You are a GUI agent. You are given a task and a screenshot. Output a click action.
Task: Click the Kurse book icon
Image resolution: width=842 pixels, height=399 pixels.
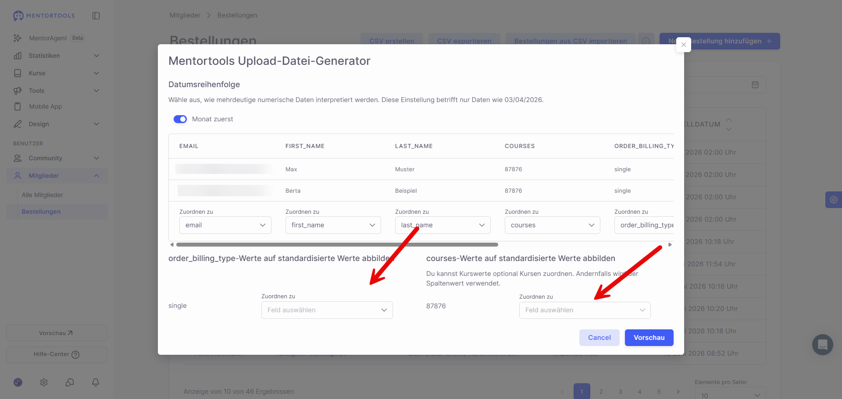pos(18,73)
